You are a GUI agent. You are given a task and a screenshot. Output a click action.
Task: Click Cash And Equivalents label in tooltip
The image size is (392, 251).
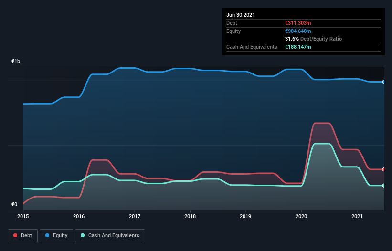click(252, 47)
